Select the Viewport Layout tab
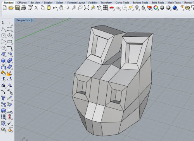The image size is (194, 141). point(76,3)
